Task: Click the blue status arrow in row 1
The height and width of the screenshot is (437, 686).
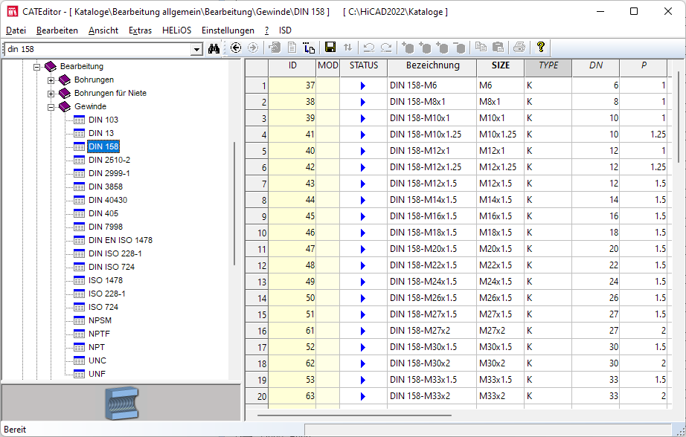Action: coord(363,85)
